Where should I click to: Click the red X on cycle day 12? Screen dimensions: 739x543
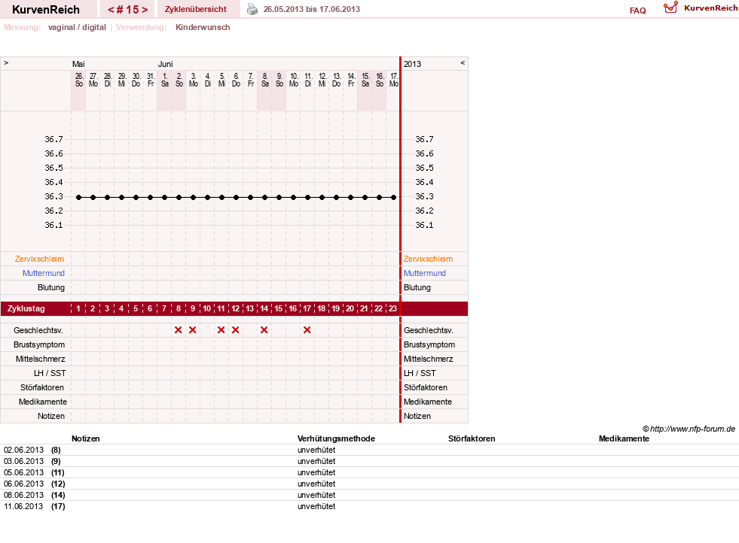tap(235, 330)
